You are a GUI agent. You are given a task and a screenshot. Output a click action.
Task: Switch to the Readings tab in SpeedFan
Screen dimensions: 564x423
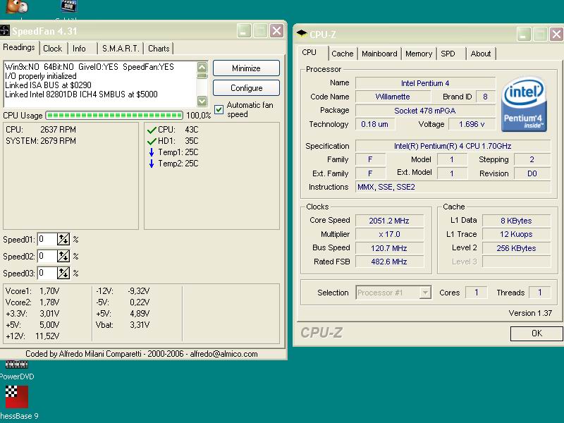coord(19,47)
